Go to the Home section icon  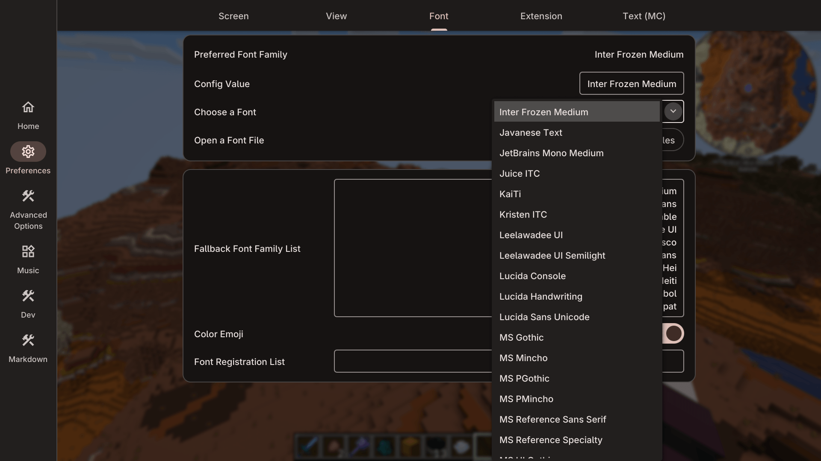(28, 108)
